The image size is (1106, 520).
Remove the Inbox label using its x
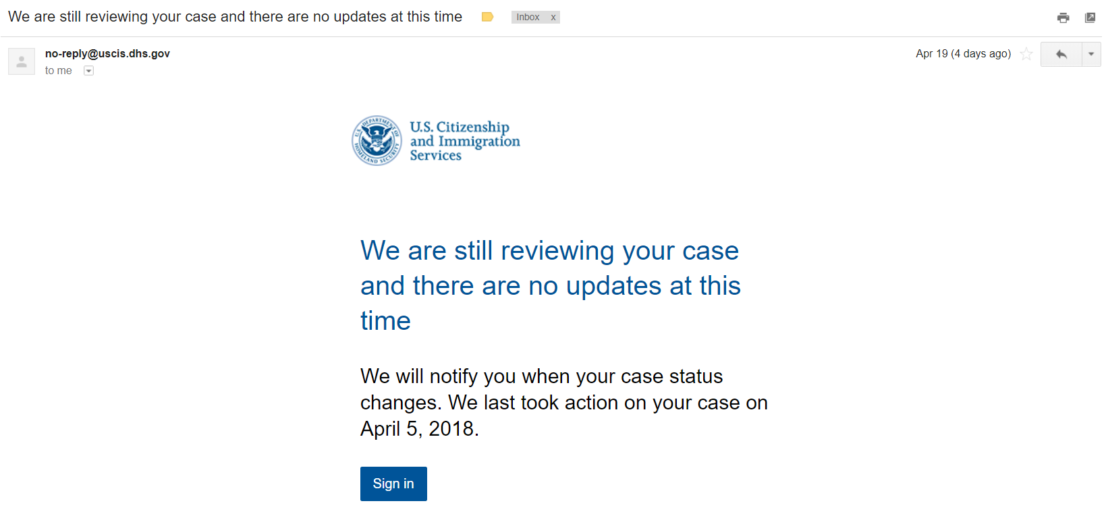(x=553, y=18)
